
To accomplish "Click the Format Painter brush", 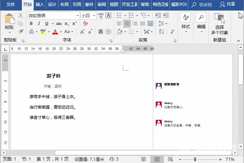I will click(20, 31).
